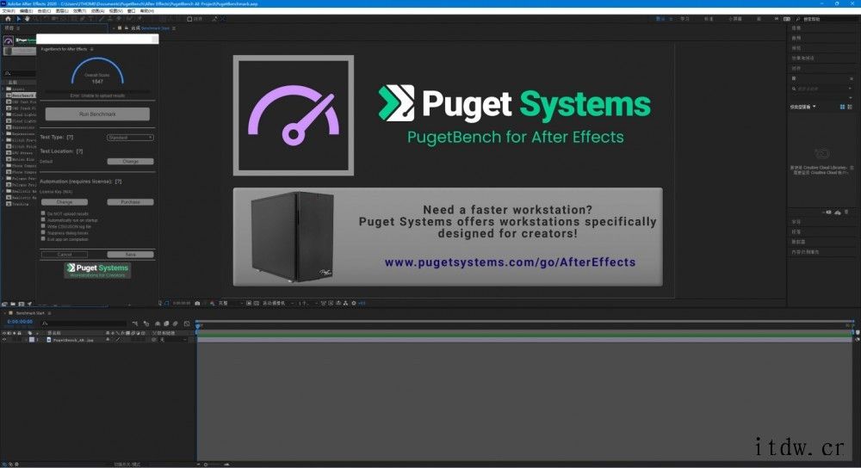The height and width of the screenshot is (468, 861).
Task: Click the search help input field
Action: [x=829, y=19]
